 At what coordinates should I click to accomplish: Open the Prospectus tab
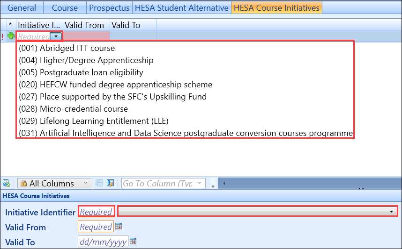[x=109, y=8]
